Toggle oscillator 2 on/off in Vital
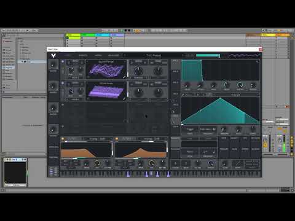Screen dimensions: 295x221 (63, 83)
